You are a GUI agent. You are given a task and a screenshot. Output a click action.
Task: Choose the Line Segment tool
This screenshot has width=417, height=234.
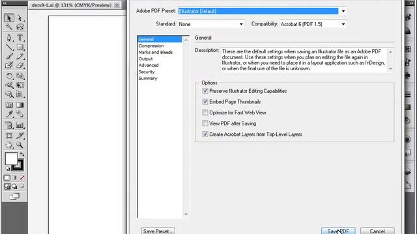click(x=9, y=47)
